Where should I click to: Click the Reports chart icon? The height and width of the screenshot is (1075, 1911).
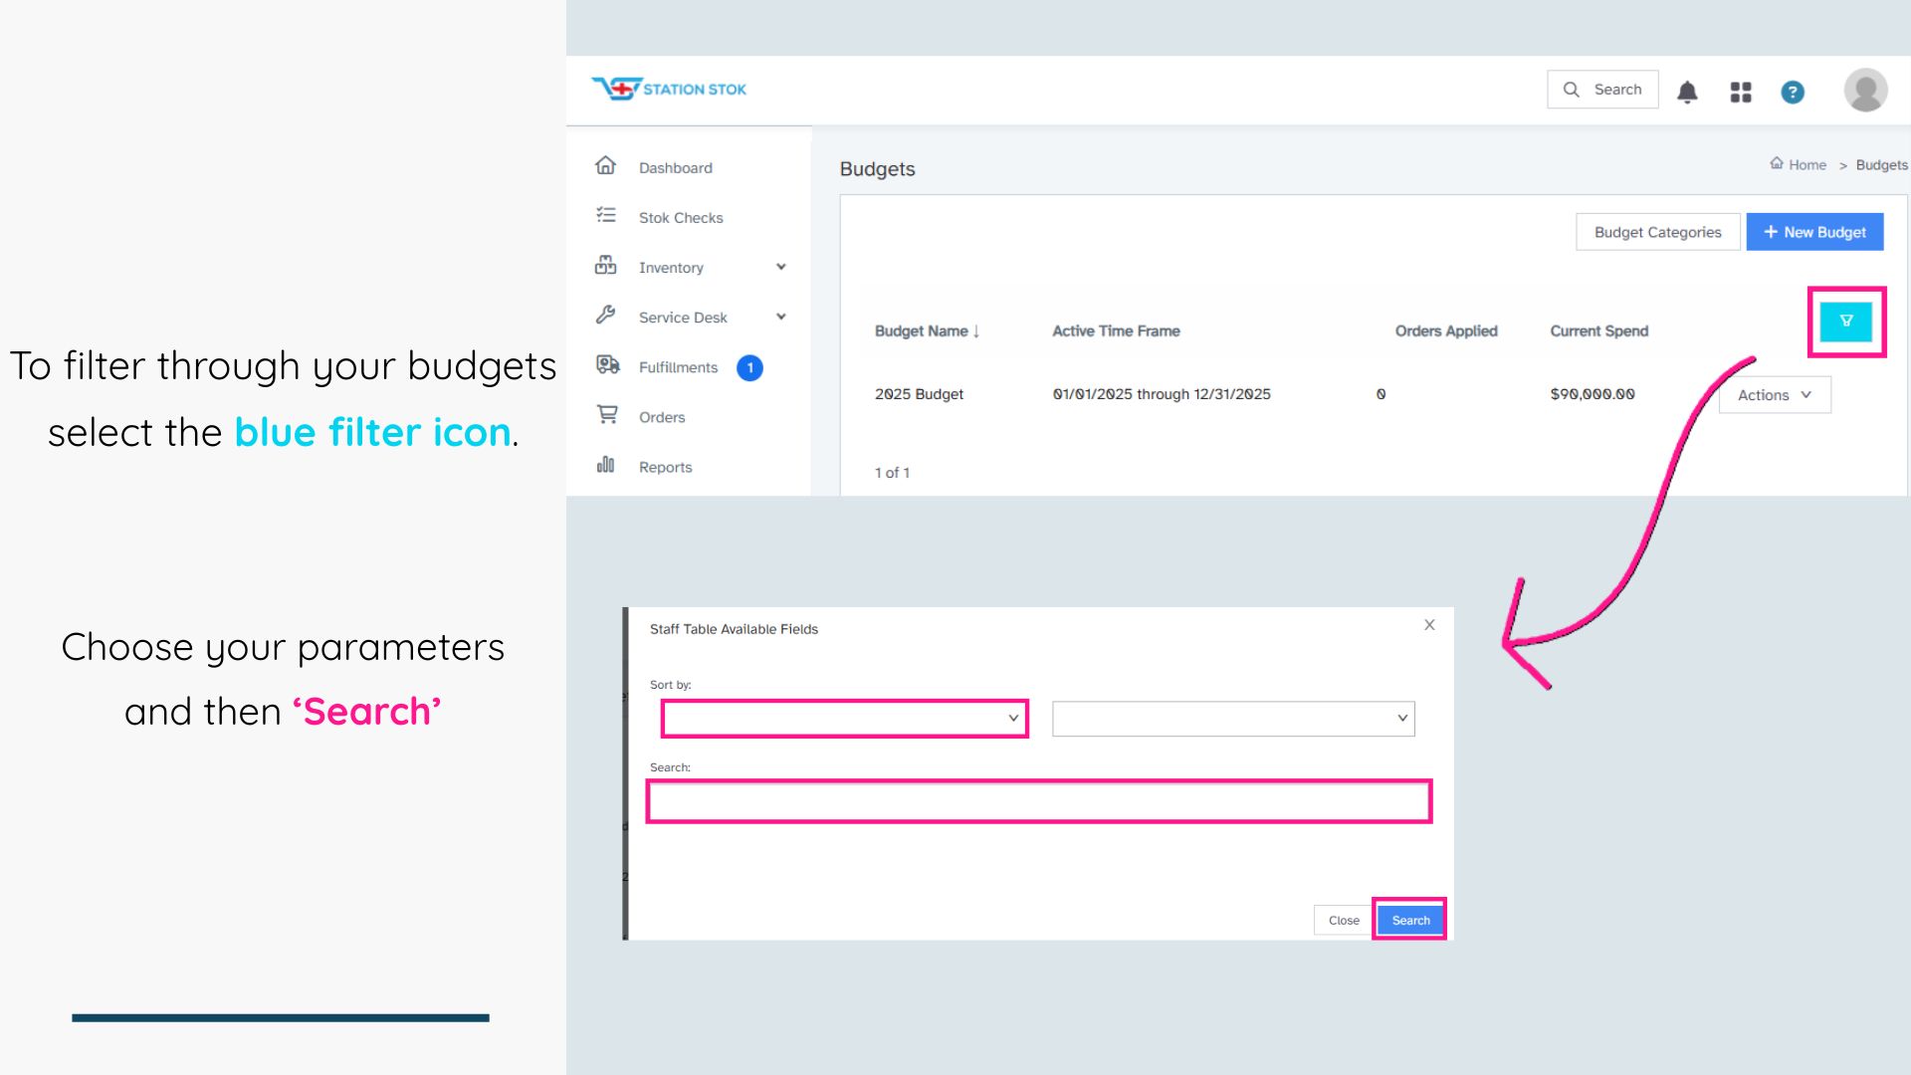pos(605,465)
